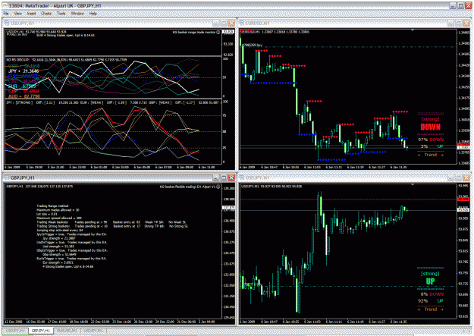This screenshot has height=336, width=474.
Task: Open the Charts menu
Action: pyautogui.click(x=46, y=14)
